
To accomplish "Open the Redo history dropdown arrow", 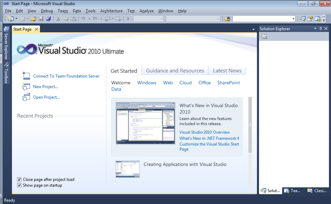I will coord(101,19).
